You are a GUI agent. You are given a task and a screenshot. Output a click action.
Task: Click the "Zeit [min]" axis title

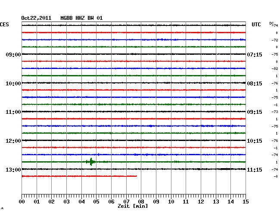point(133,206)
